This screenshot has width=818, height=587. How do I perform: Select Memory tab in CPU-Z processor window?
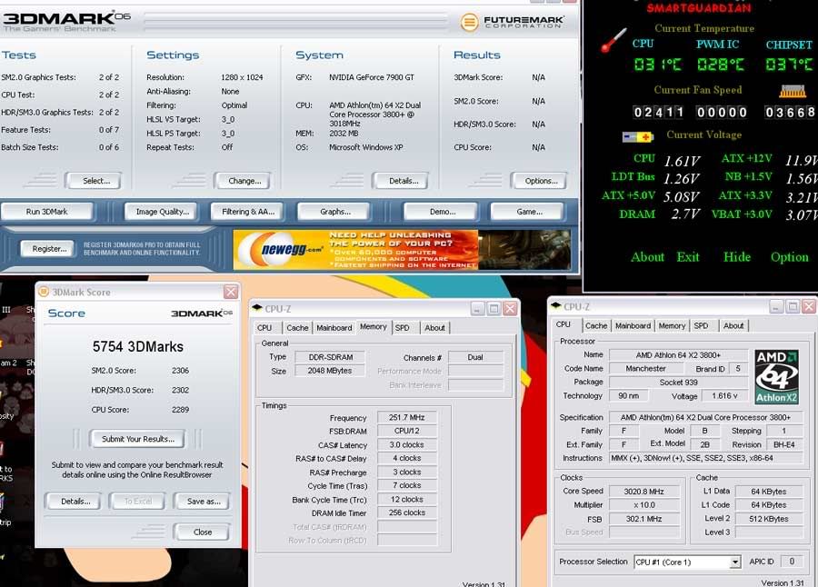672,325
